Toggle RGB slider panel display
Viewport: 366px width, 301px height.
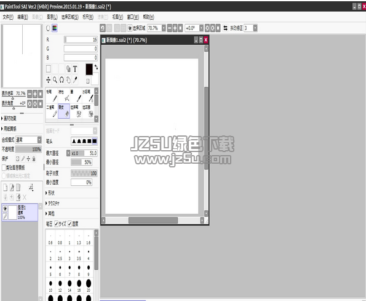coord(54,28)
